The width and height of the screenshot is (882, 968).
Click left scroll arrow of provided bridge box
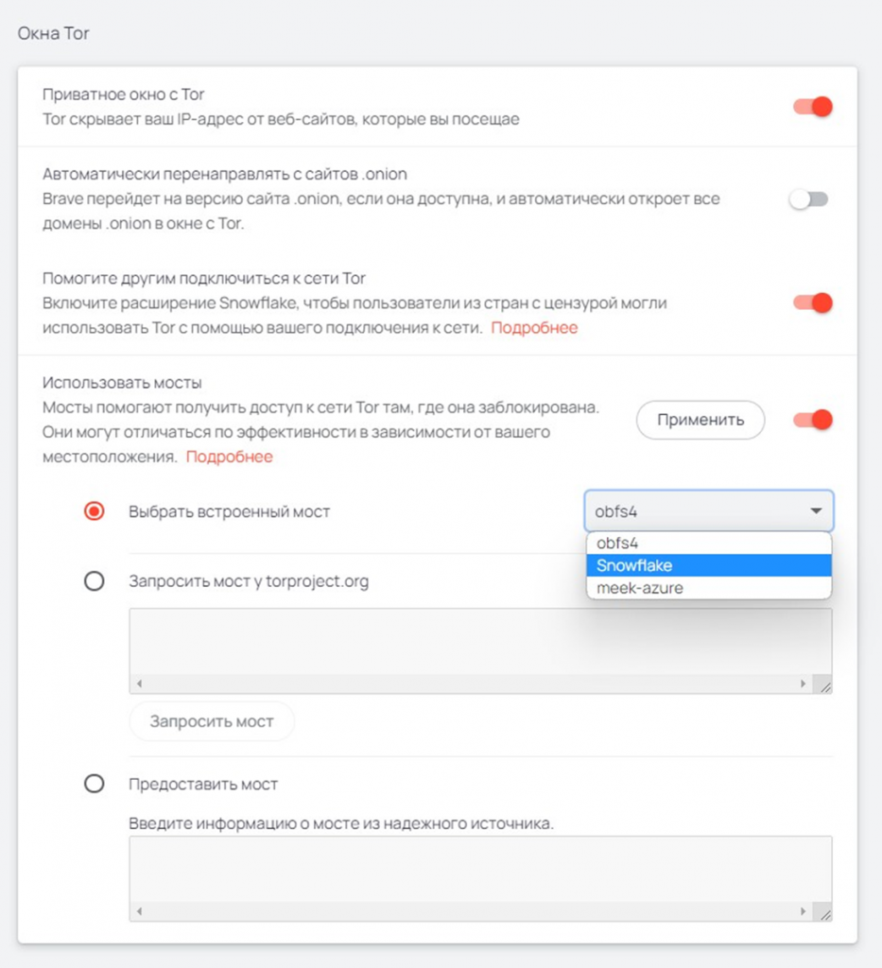[x=139, y=912]
